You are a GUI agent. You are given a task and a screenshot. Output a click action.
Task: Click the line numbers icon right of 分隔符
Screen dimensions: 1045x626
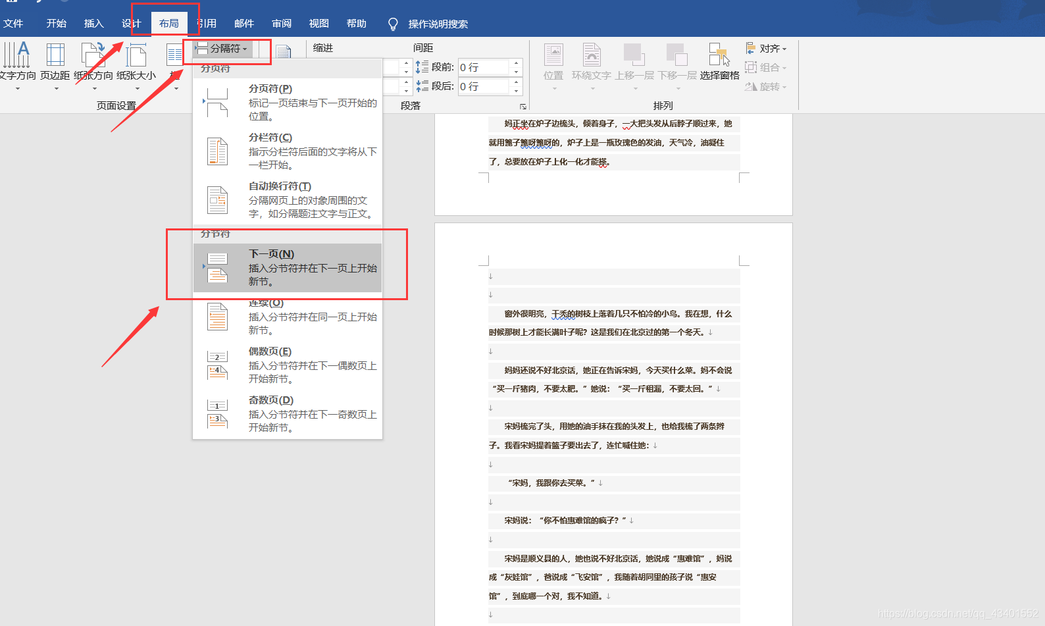[284, 52]
